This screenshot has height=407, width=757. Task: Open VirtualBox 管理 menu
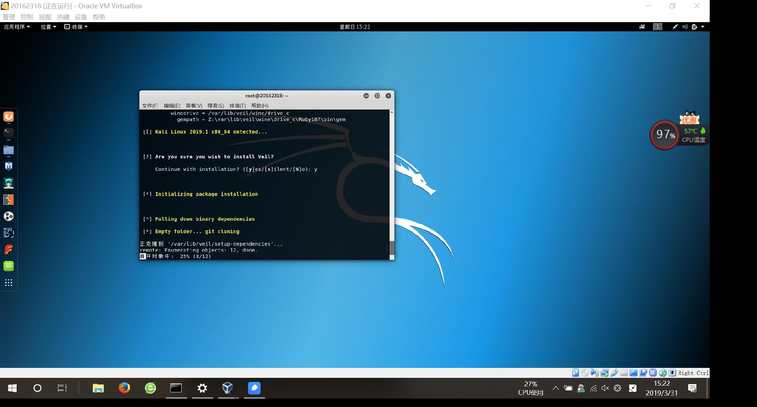pyautogui.click(x=9, y=17)
